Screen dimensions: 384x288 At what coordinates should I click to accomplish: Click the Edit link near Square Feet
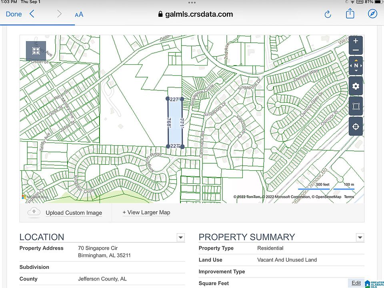coord(356,283)
